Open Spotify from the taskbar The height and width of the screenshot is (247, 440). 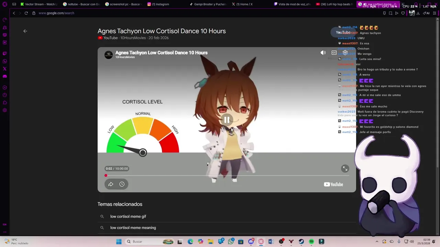[x=311, y=242]
